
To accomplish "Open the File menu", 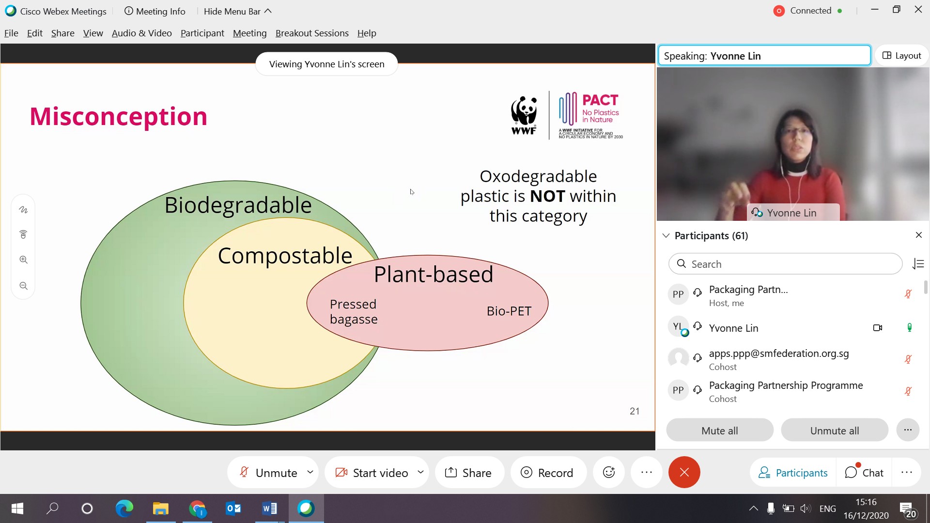I will pyautogui.click(x=11, y=33).
